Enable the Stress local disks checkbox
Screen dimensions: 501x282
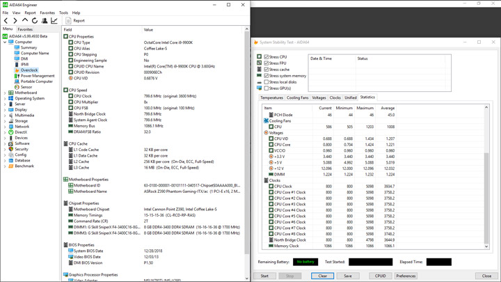tap(267, 82)
